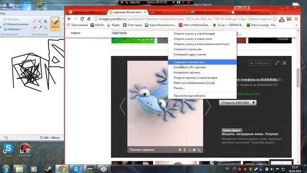307x173 pixels.
Task: Go forward in Chrome
Action: (76, 19)
